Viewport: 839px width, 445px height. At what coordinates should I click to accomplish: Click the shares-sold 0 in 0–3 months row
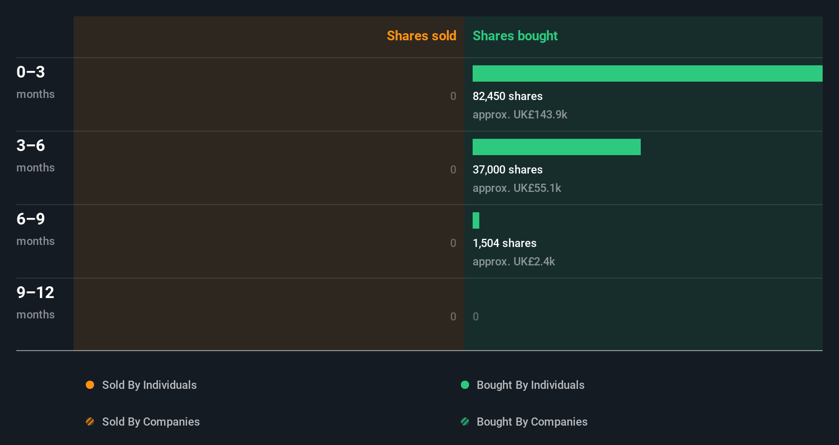[x=453, y=96]
